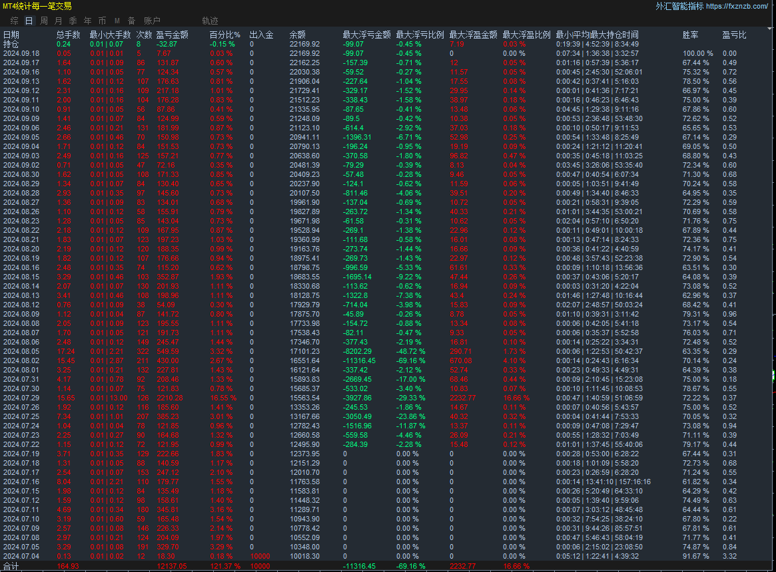Click the 79.31 % win rate cell
This screenshot has width=776, height=572.
(x=696, y=314)
